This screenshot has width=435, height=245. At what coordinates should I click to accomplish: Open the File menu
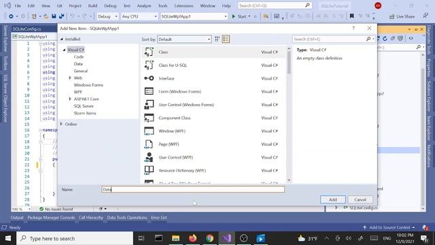pos(18,5)
